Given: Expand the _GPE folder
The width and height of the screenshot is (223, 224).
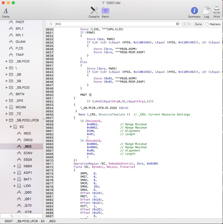Looking at the screenshot, I should pyautogui.click(x=7, y=101).
